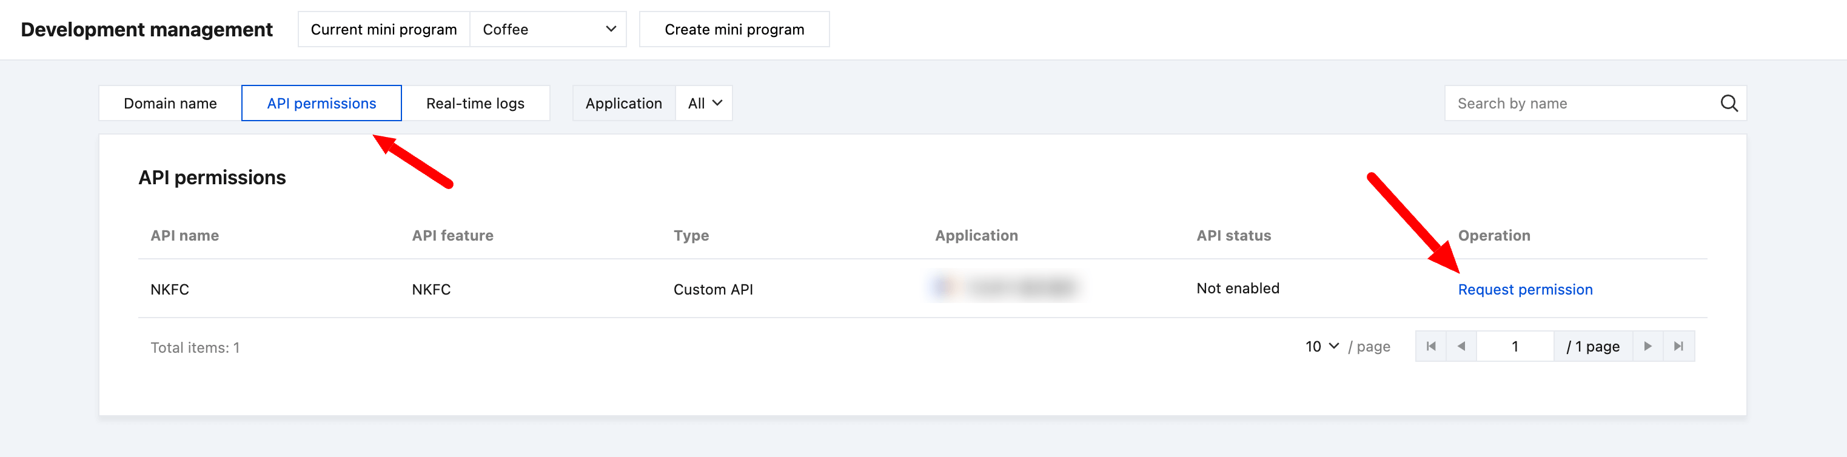
Task: Click the search magnifier icon
Action: (1729, 103)
